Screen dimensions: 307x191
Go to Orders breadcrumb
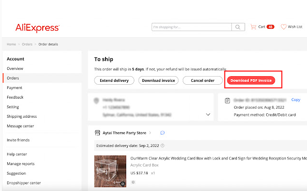click(27, 45)
